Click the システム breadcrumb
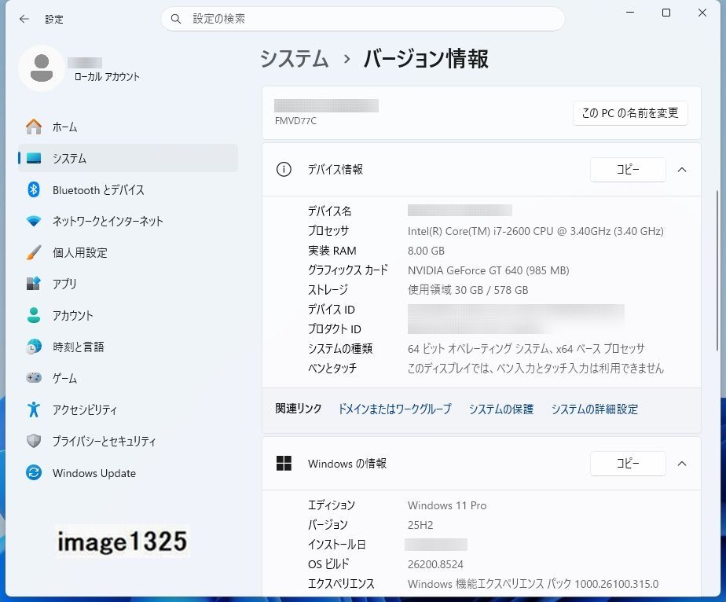The image size is (726, 602). pyautogui.click(x=295, y=59)
